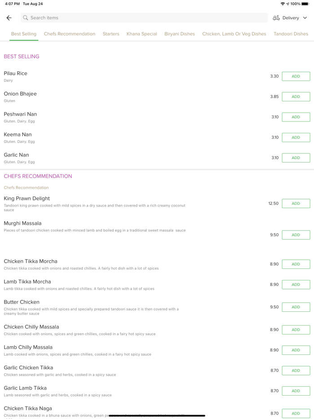
Task: Select the Biryani Dishes tab
Action: tap(179, 34)
